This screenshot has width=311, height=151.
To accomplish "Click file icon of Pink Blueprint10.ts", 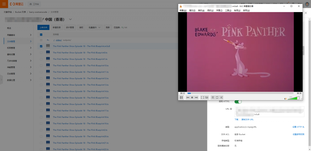I will [x=48, y=66].
